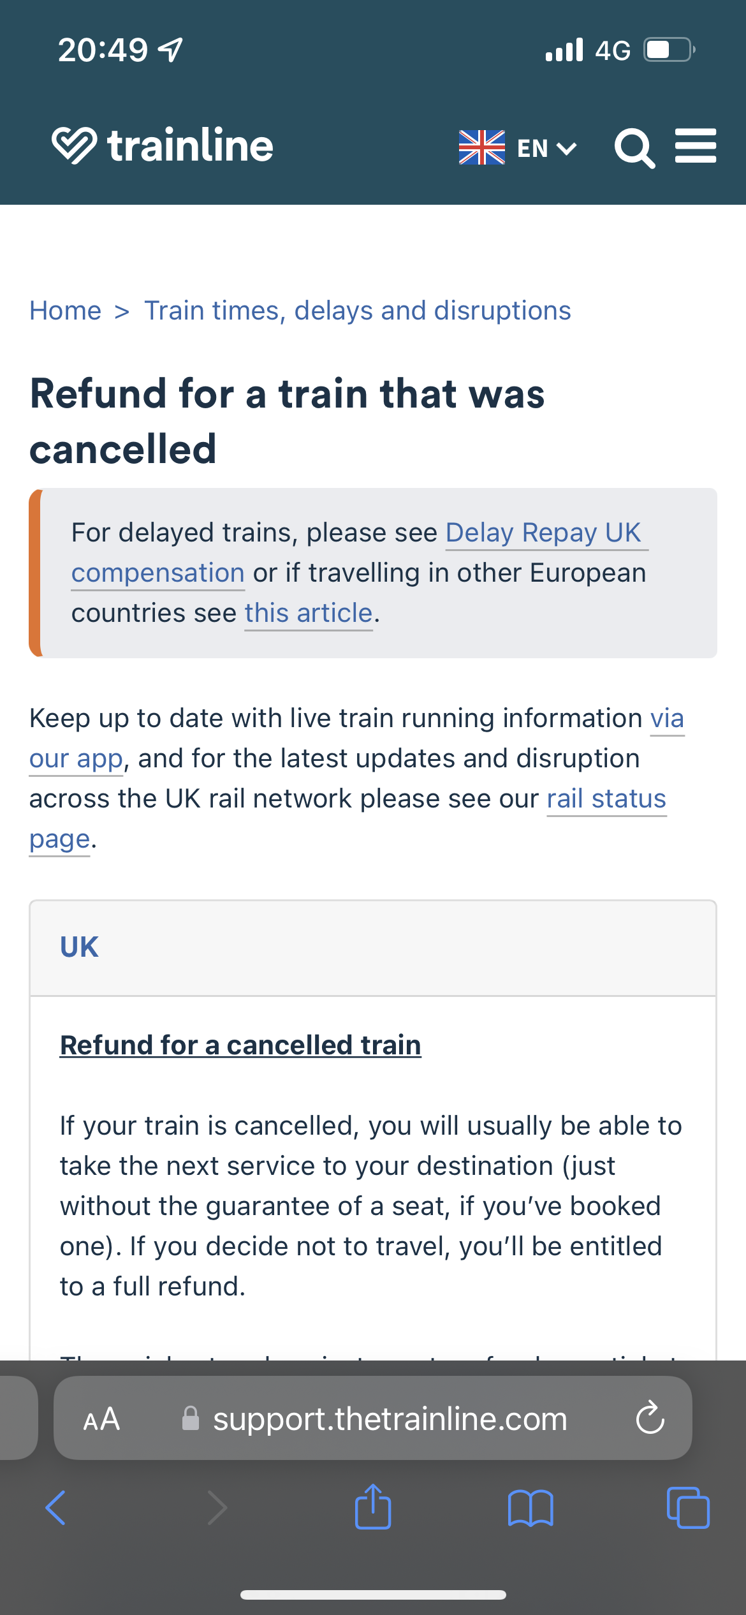Collapse the UK section header
The width and height of the screenshot is (746, 1615).
click(373, 948)
